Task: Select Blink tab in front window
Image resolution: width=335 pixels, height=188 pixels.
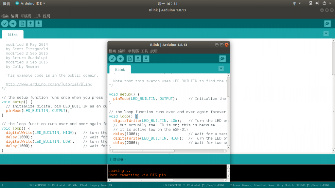Action: pos(120,70)
